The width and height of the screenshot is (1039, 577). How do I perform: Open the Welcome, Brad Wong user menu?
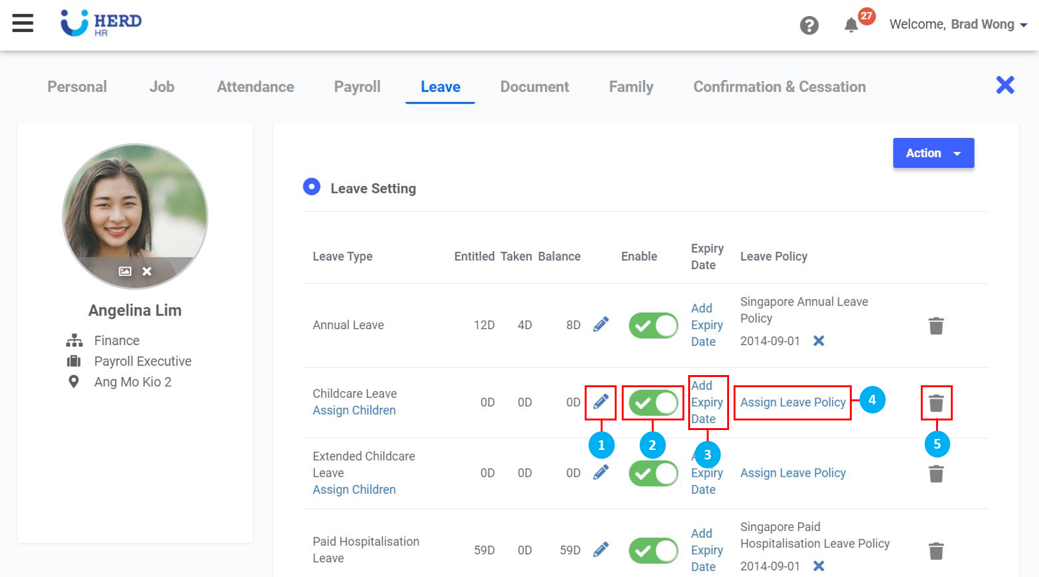click(958, 25)
